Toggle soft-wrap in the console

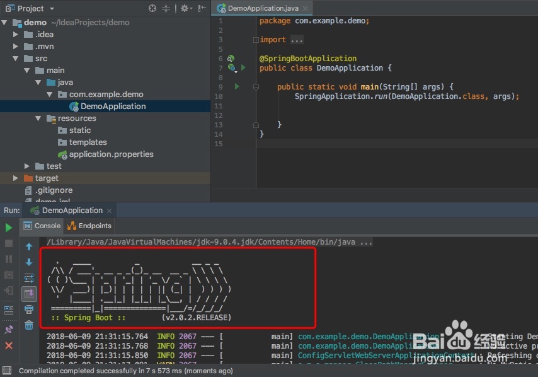coord(29,278)
